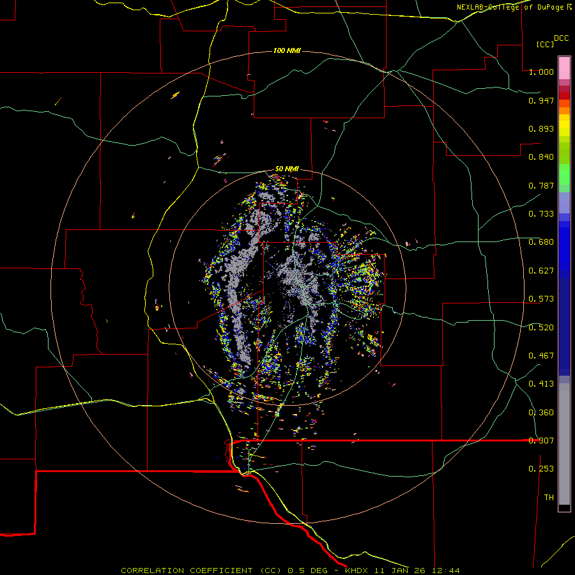Select the 0.787 legend value
Image resolution: width=575 pixels, height=575 pixels.
click(x=541, y=185)
